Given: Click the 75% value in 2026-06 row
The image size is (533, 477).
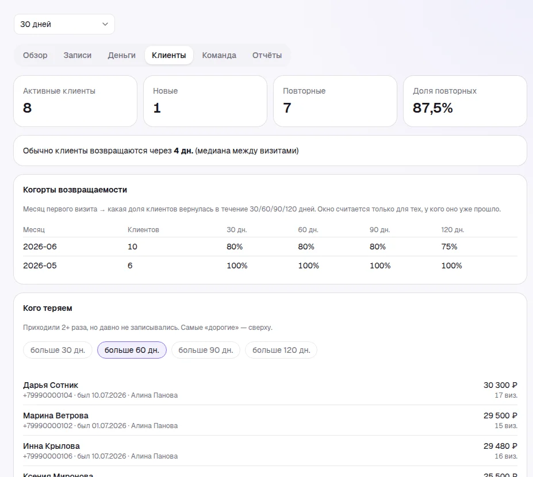Looking at the screenshot, I should (449, 247).
